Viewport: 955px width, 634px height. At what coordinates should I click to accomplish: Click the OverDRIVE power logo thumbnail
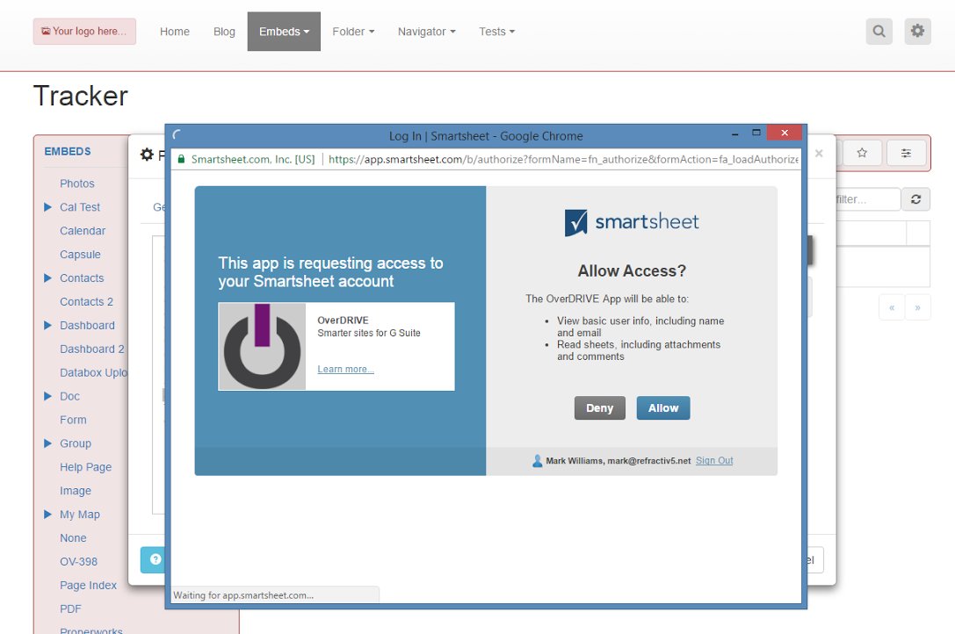pyautogui.click(x=262, y=346)
